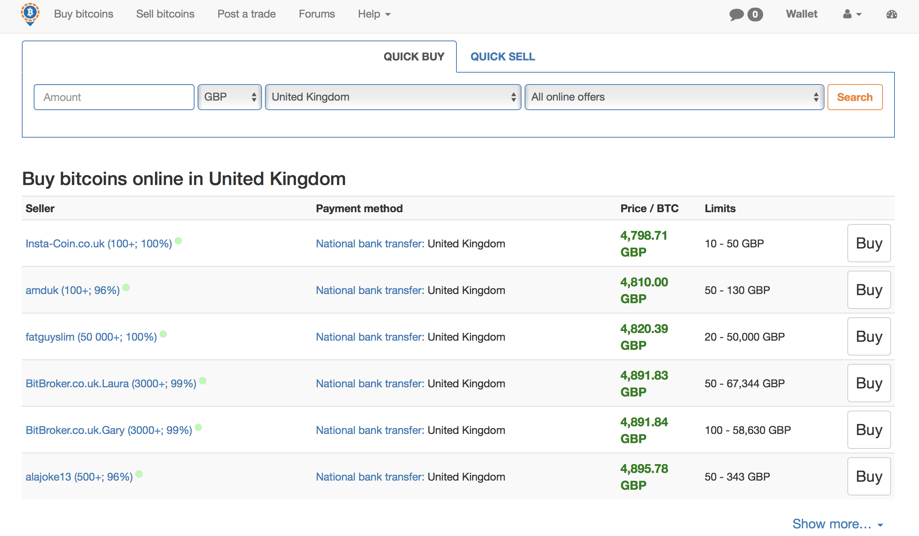Click Buy button for BitBroker.co.uk.Laura offer
The width and height of the screenshot is (919, 536).
point(869,383)
